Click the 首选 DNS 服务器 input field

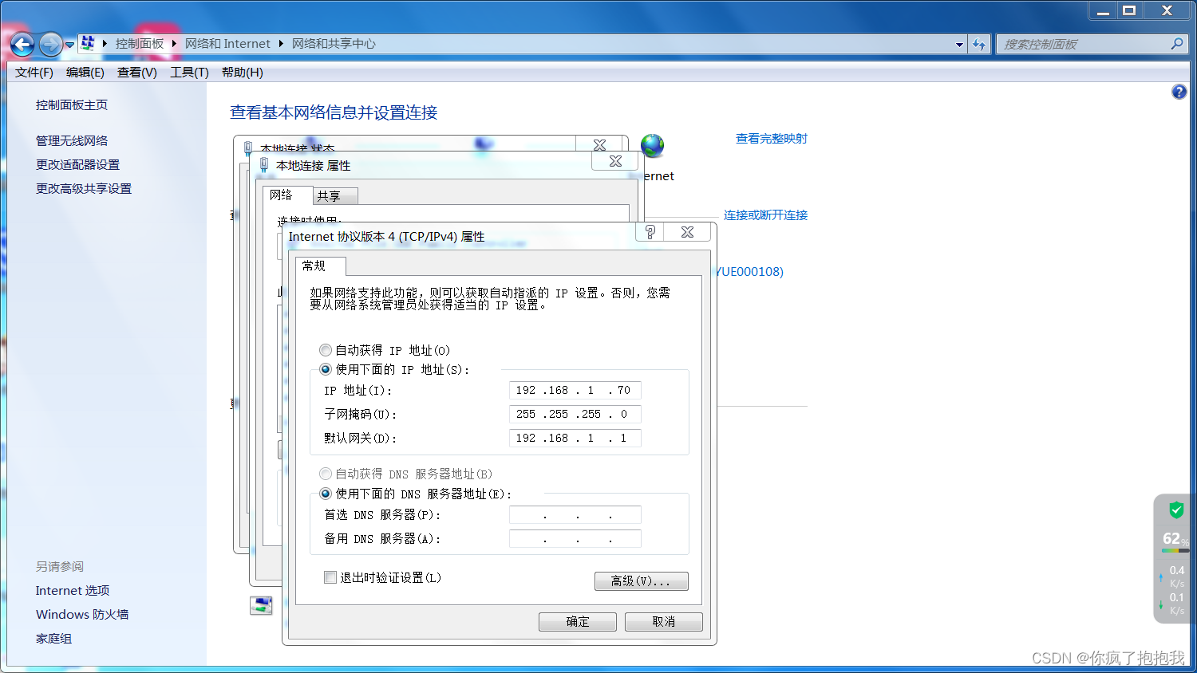(x=575, y=515)
